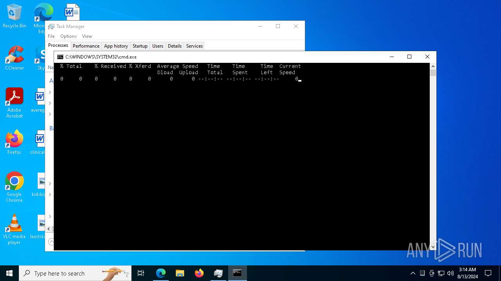Image resolution: width=501 pixels, height=281 pixels.
Task: Switch to the Services tab
Action: 195,46
